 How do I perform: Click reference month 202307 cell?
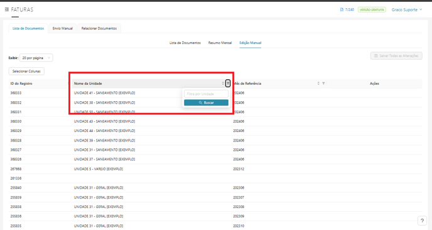coord(239,197)
